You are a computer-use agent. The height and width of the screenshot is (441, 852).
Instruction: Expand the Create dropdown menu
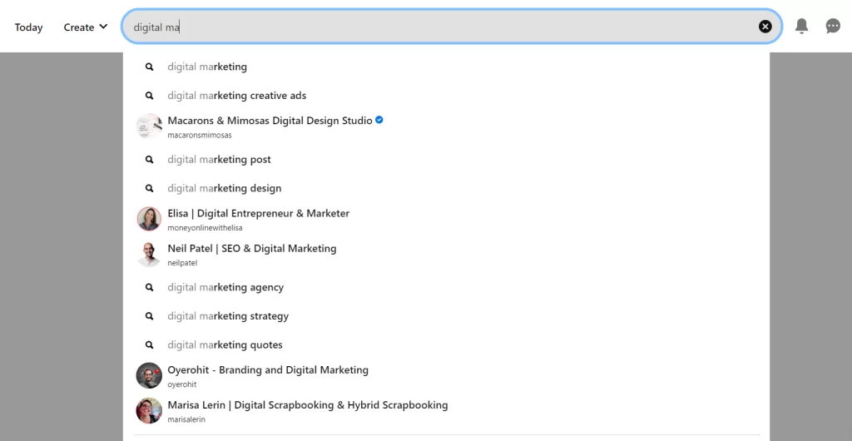coord(86,27)
